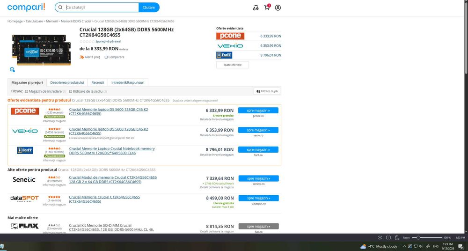Viewport: 468px width, 251px height.
Task: Click the Homepage breadcrumb link
Action: click(15, 21)
